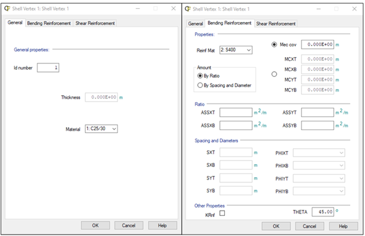
Task: Click the MCXB value field
Action: click(318, 70)
